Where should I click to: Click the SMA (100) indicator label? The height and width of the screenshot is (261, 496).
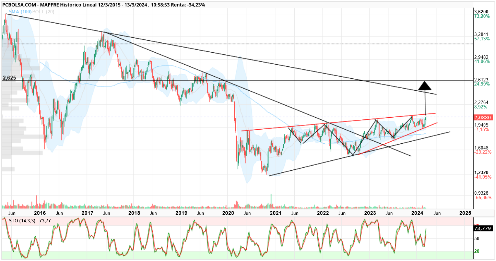click(20, 12)
